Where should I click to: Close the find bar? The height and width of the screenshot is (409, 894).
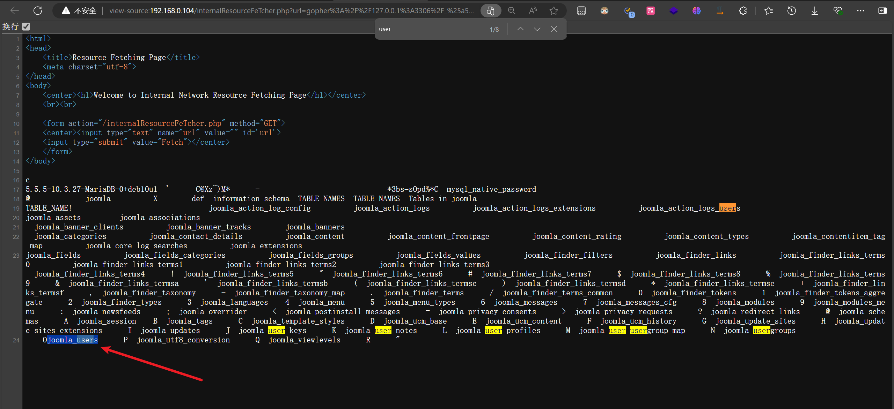[554, 29]
